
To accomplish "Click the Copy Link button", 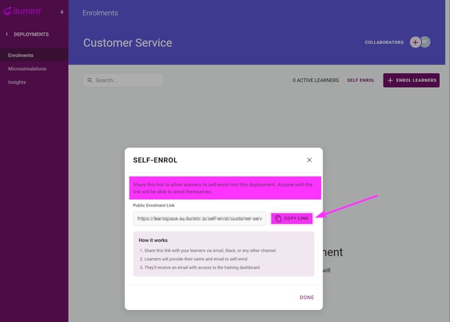I will click(292, 218).
